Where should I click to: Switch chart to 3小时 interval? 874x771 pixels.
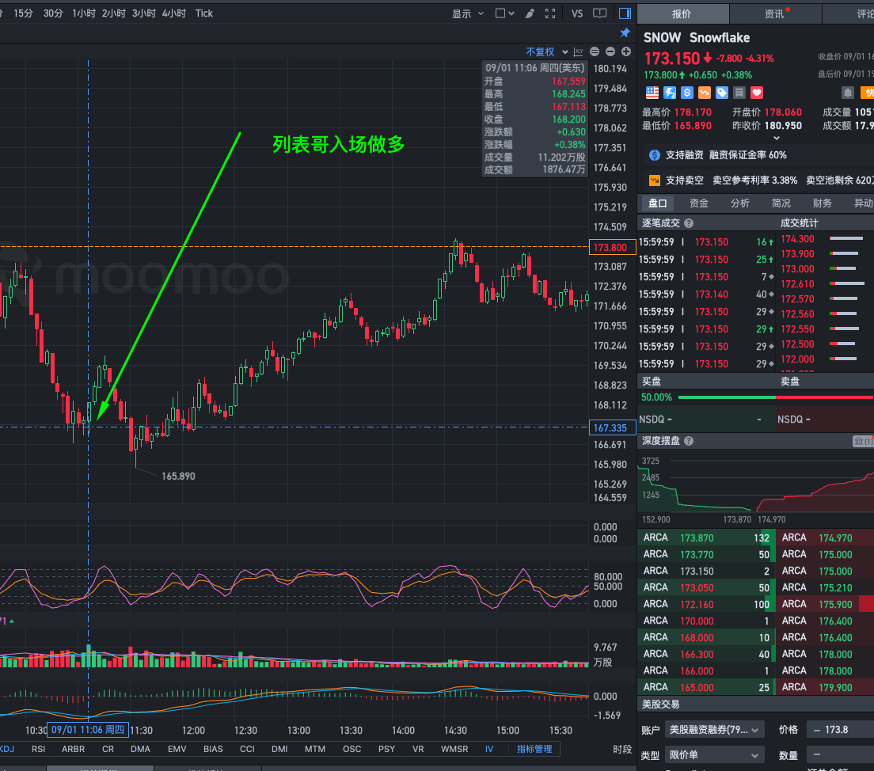(144, 13)
